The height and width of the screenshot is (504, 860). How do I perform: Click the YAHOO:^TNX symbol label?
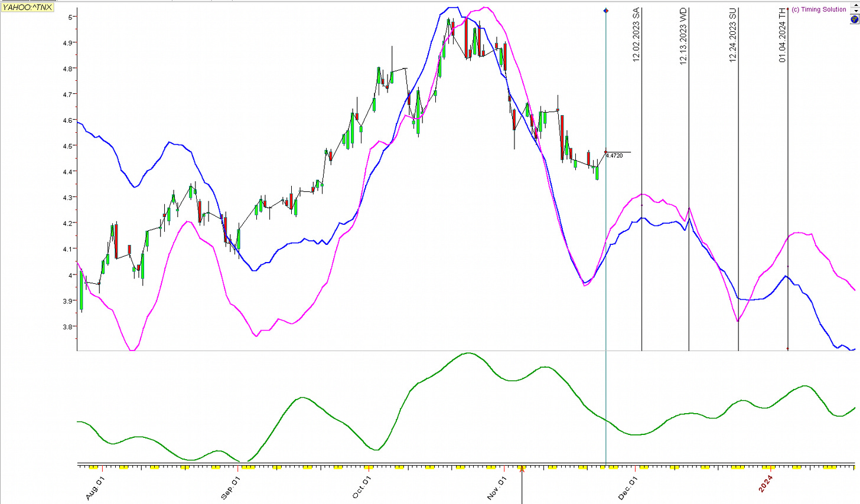(x=27, y=8)
